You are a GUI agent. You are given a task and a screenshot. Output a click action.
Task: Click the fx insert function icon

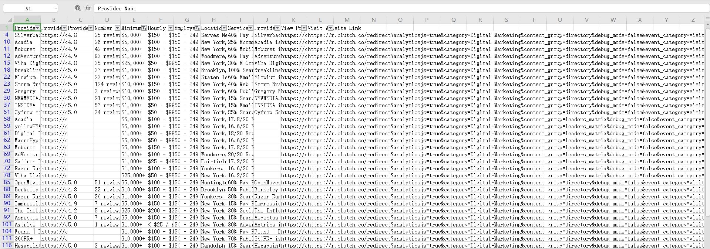click(x=88, y=8)
